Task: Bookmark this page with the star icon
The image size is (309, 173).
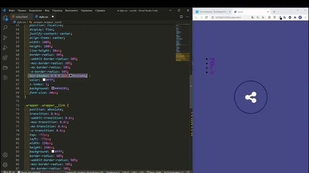Action: tap(263, 17)
